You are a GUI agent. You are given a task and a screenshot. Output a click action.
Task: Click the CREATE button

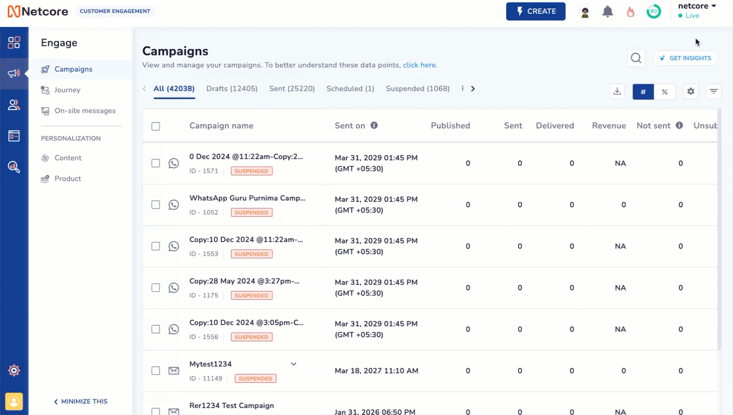(536, 11)
